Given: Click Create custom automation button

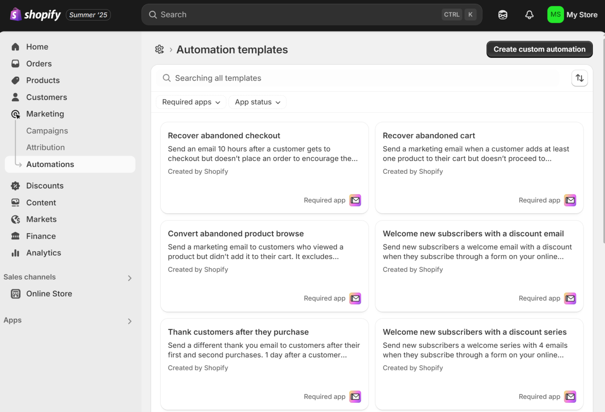Looking at the screenshot, I should [x=540, y=49].
